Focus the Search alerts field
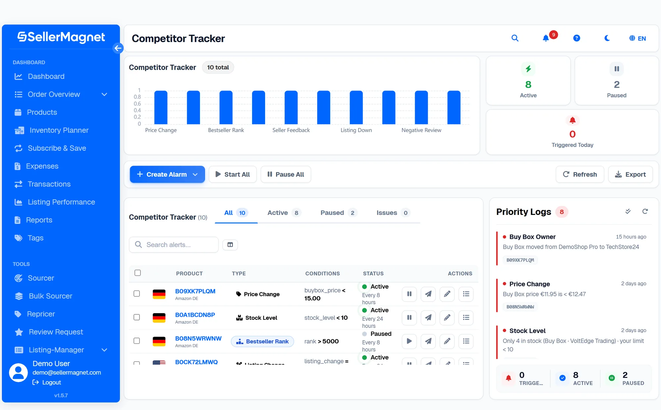 [174, 245]
